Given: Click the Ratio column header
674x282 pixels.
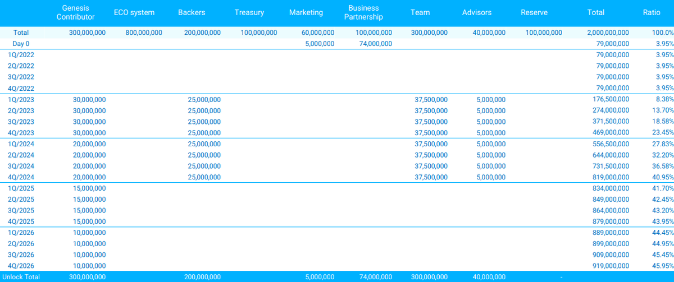Looking at the screenshot, I should point(652,12).
